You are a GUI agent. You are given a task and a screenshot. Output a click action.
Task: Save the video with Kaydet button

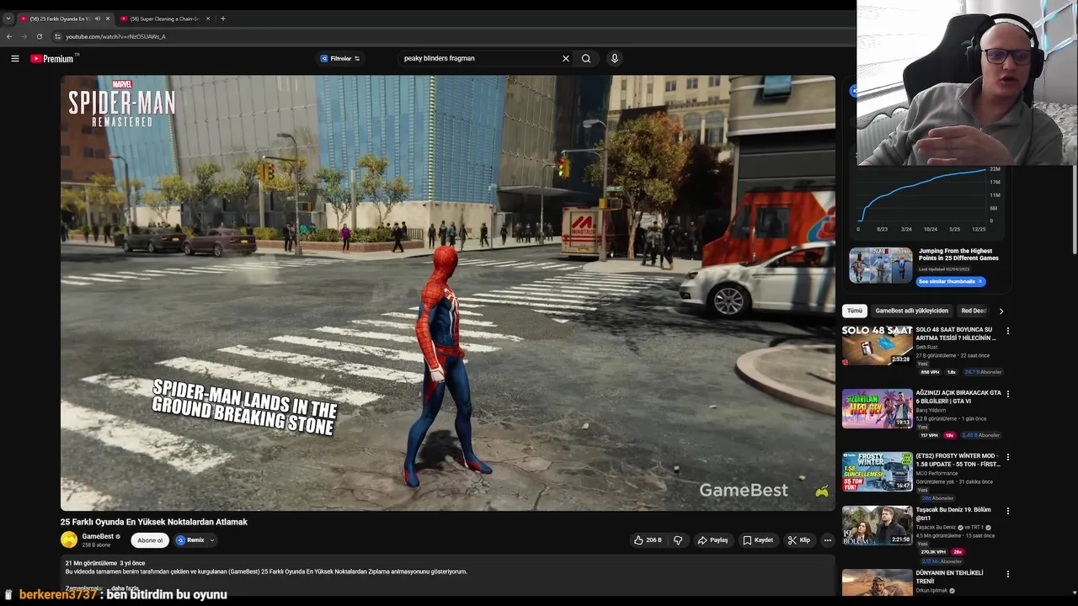coord(758,540)
